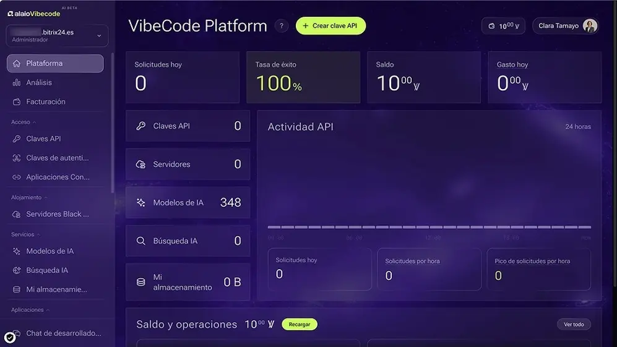Click the Pico de solicitudes por hora box

pos(538,270)
